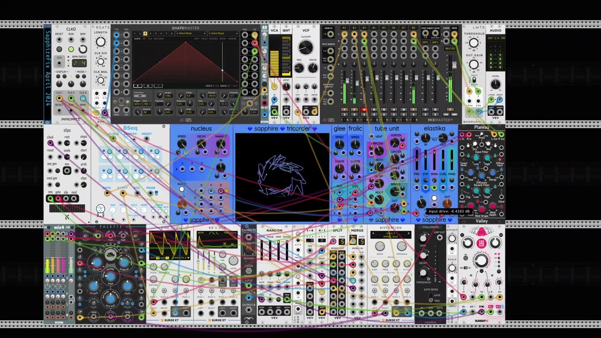Screen dimensions: 601x338
Task: Adjust the elastika FRIC slider
Action: click(416, 160)
